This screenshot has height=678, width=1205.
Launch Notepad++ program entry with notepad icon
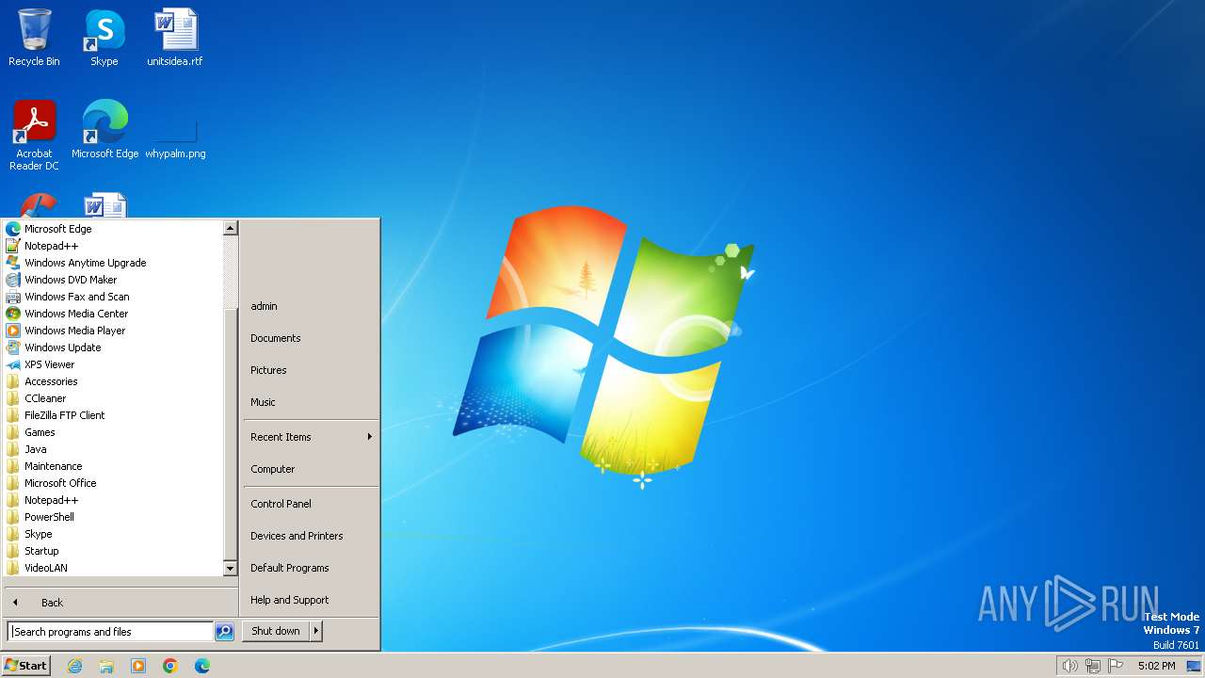51,246
